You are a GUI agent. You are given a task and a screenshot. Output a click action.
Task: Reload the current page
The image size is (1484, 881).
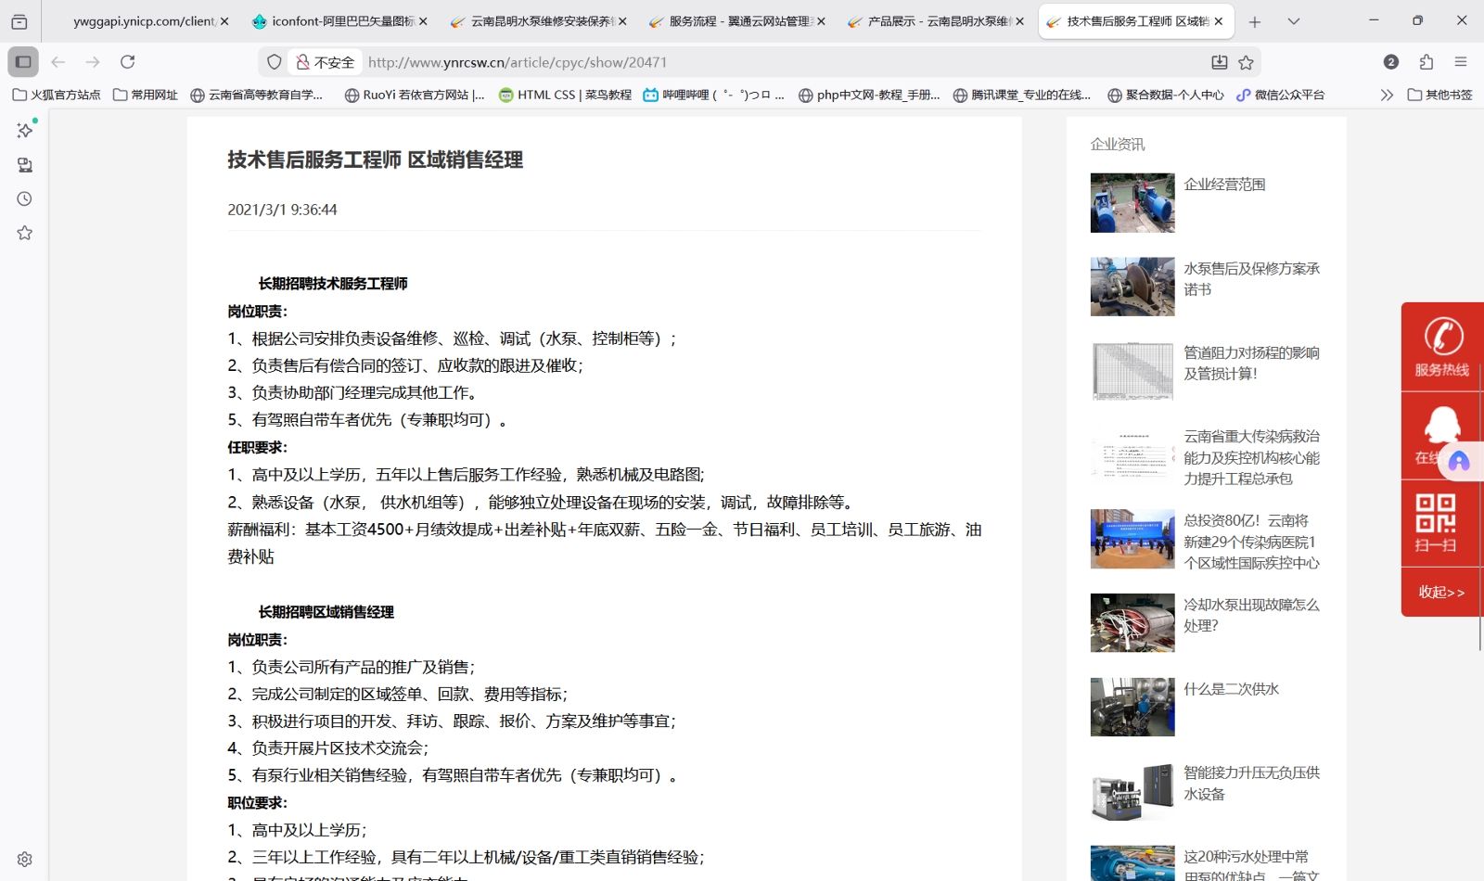(127, 62)
